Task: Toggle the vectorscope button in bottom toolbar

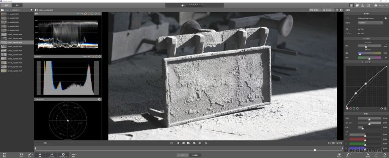Action: tap(63, 155)
